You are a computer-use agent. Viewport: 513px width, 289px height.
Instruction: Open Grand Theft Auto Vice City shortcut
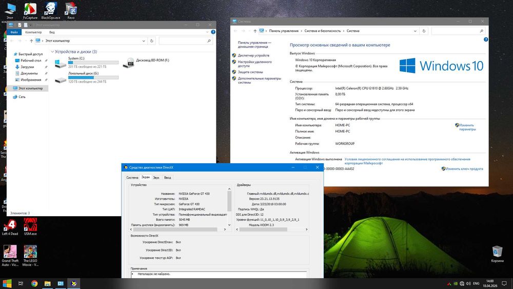10,256
